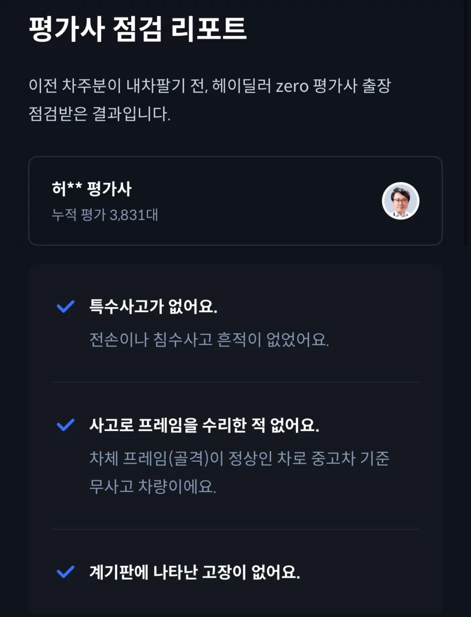Click the 누적 평가 3,831대 count
Viewport: 471px width, 617px height.
click(x=105, y=215)
